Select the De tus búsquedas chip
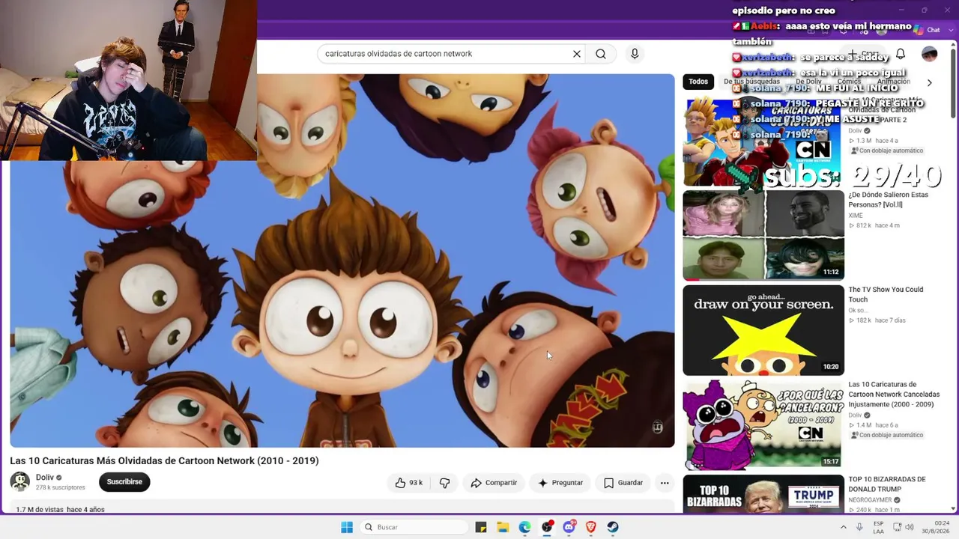Viewport: 959px width, 539px height. pos(751,82)
